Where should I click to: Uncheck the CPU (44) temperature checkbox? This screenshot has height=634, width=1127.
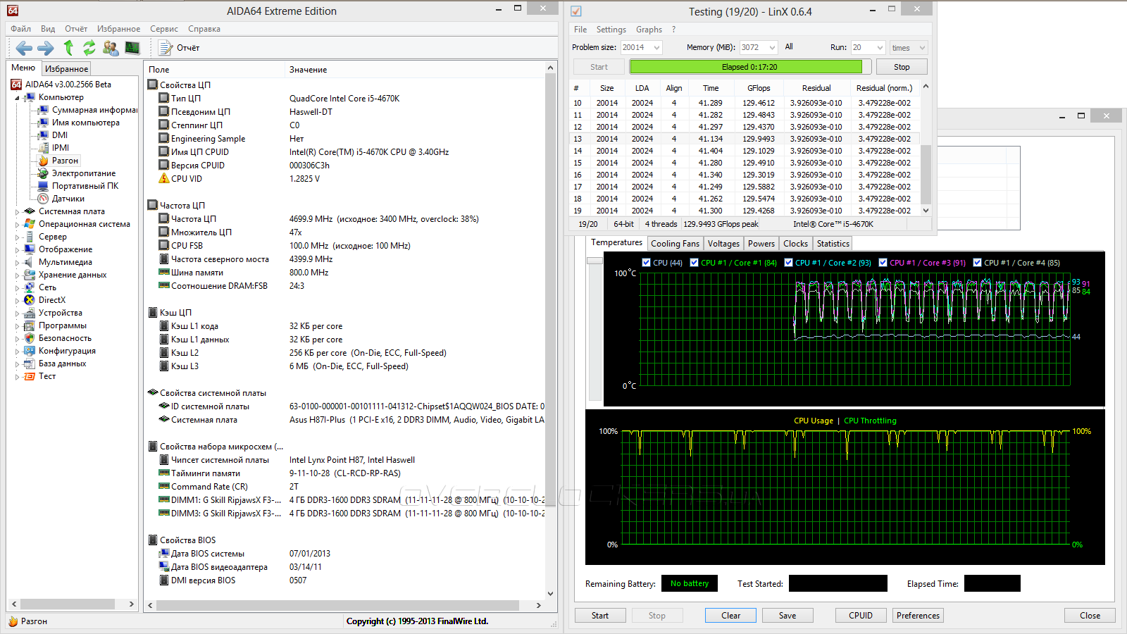tap(647, 263)
